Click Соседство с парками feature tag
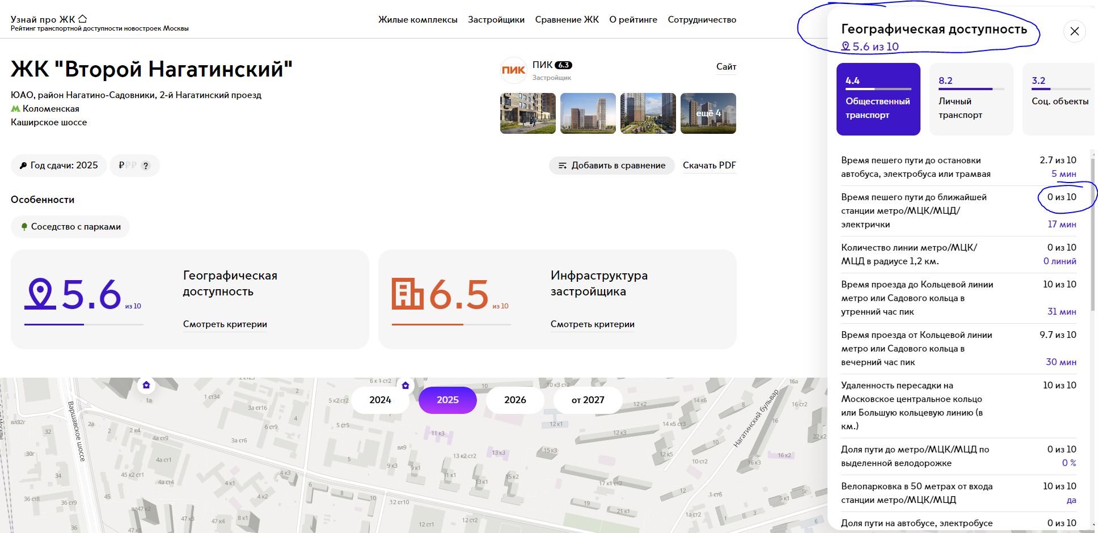The image size is (1098, 533). coord(70,227)
